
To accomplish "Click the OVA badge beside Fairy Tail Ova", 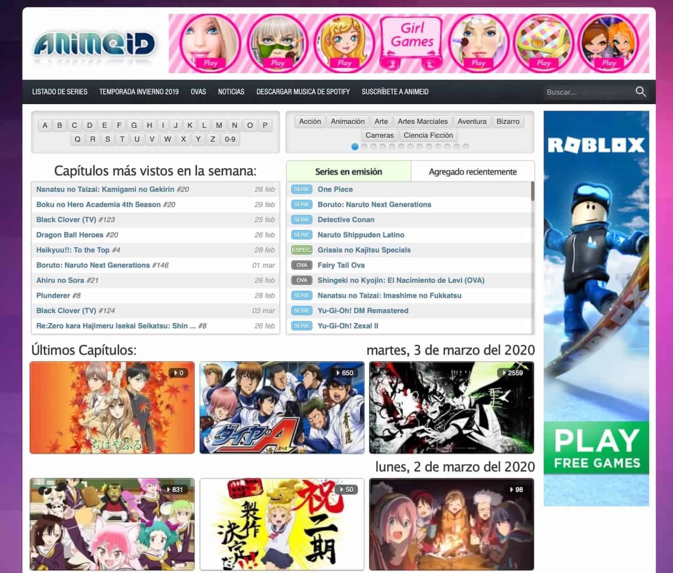I will tap(301, 265).
